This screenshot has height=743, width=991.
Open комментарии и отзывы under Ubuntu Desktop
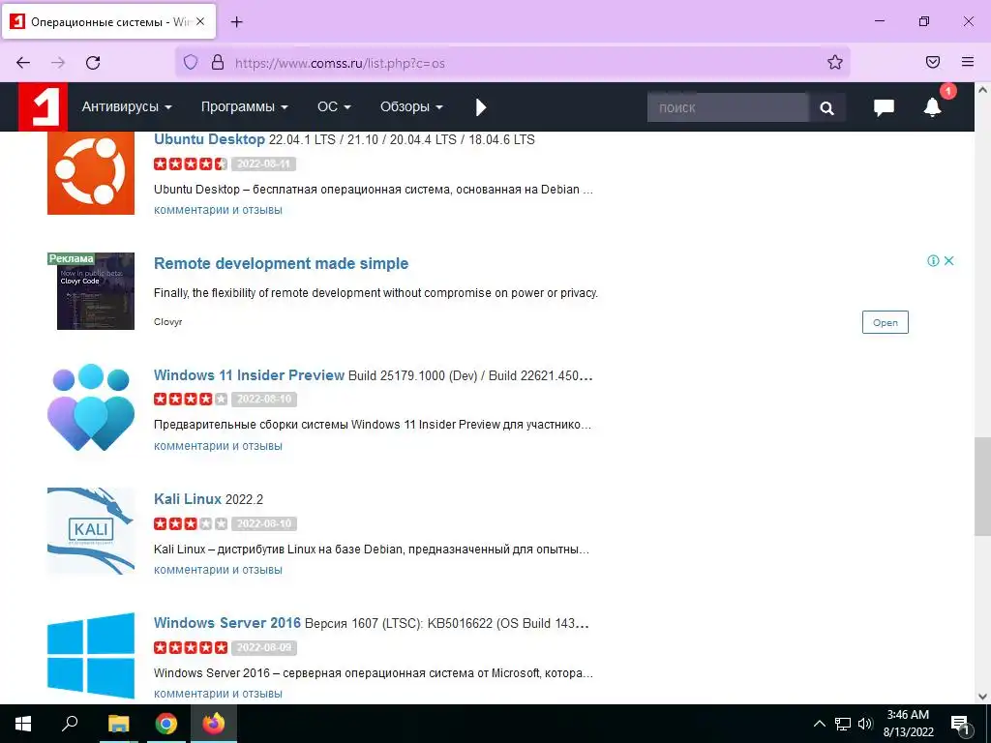pyautogui.click(x=218, y=210)
